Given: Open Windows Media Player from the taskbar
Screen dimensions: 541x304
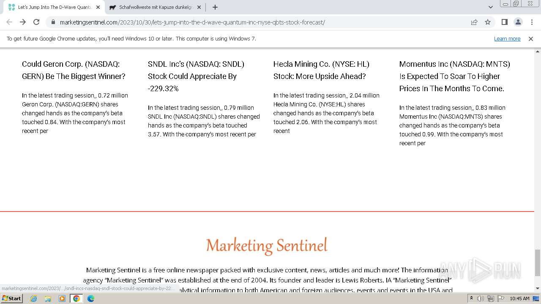Looking at the screenshot, I should (x=62, y=299).
